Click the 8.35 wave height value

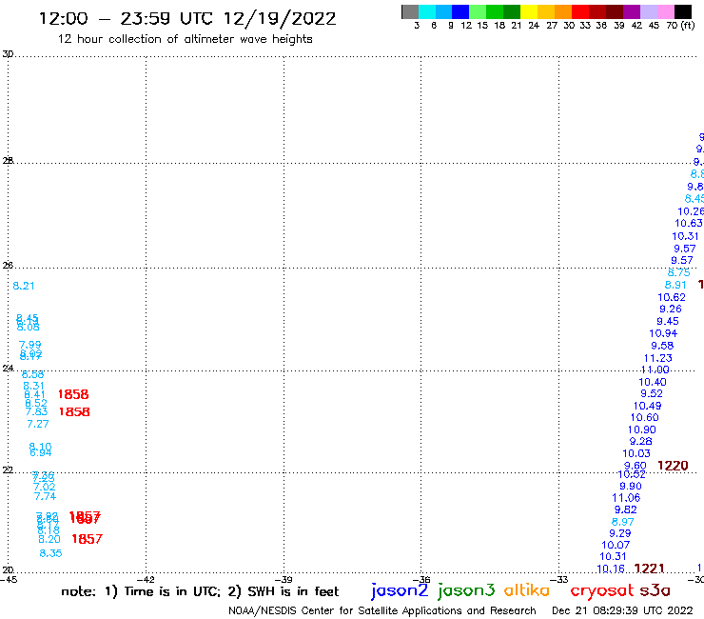coord(50,553)
